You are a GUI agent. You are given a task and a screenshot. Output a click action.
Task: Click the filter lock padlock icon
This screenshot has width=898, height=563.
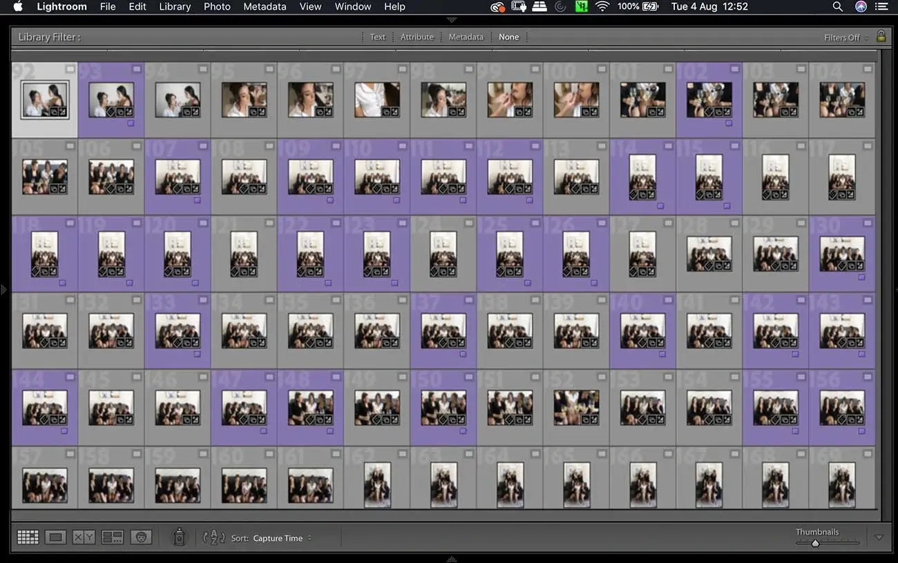(x=881, y=37)
